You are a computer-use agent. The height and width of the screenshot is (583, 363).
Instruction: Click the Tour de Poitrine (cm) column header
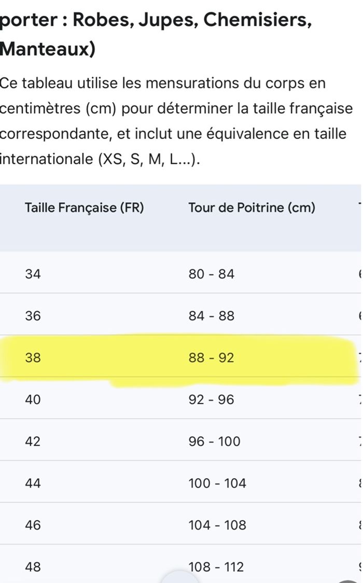(x=252, y=208)
